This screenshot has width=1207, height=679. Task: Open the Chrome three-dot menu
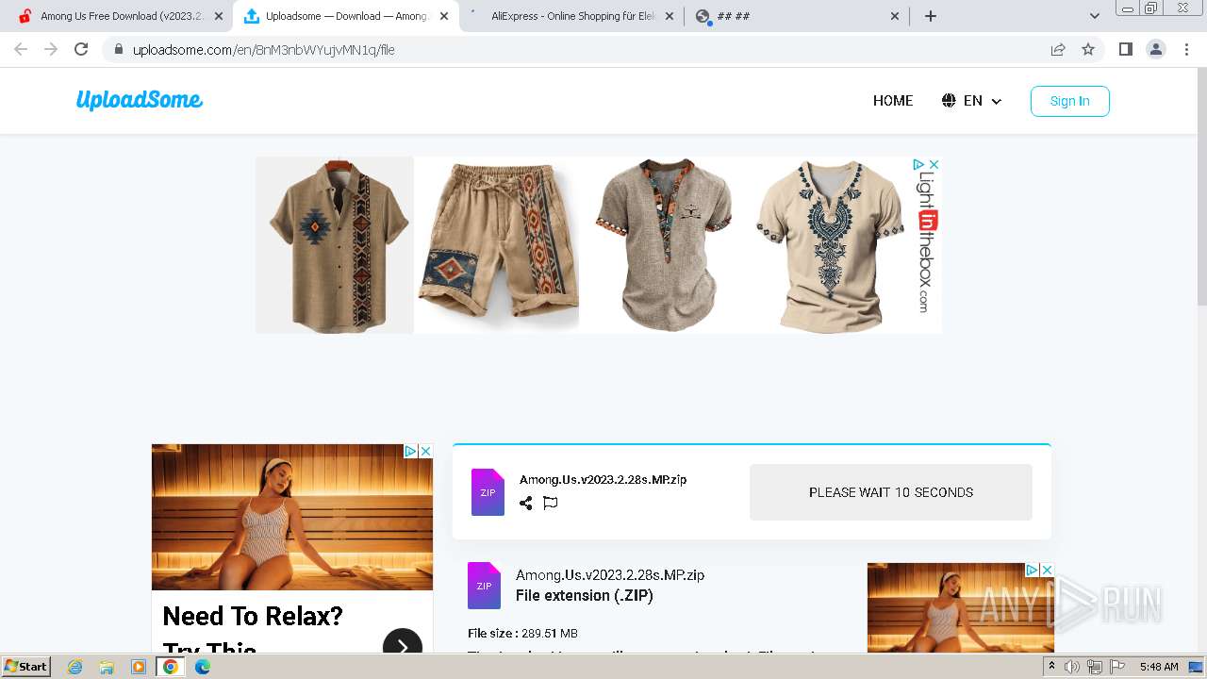click(x=1187, y=49)
